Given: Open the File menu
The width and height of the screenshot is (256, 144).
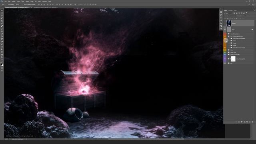Looking at the screenshot, I should 5,1.
